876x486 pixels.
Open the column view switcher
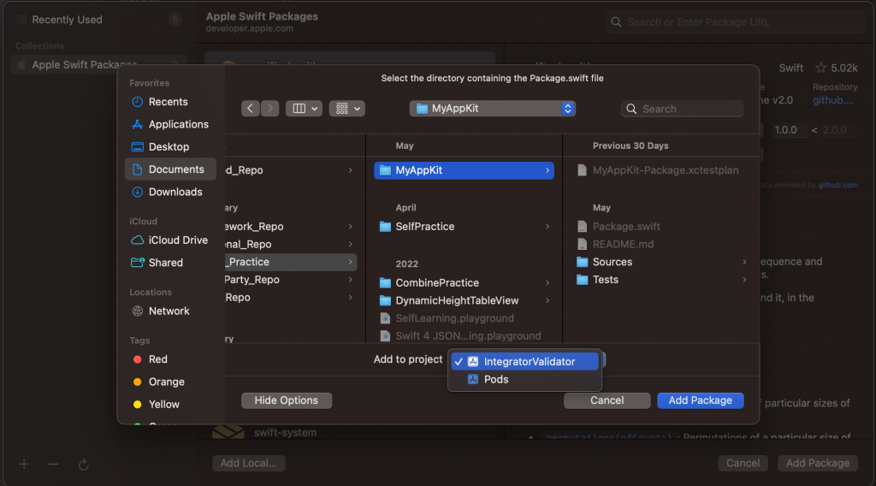(304, 109)
